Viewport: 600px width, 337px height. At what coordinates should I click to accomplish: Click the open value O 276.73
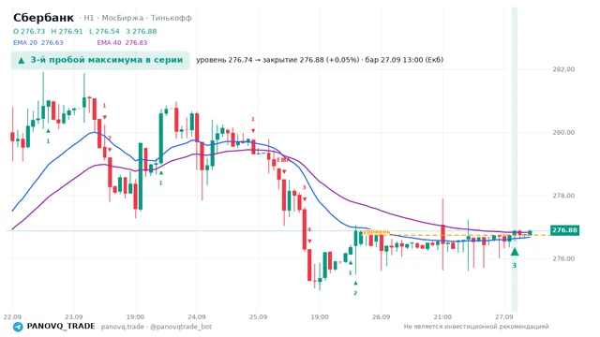point(29,31)
